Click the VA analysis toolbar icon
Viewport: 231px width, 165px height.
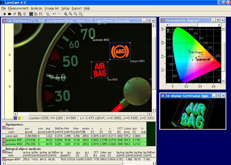click(47, 14)
